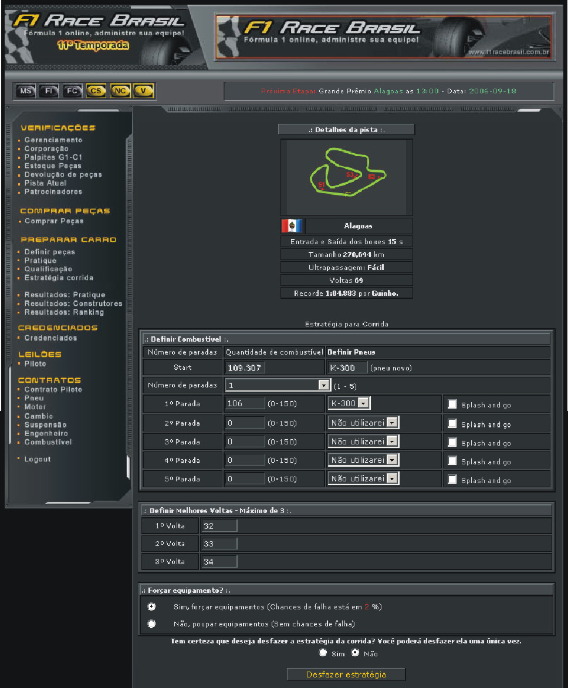
Task: Click the MS icon button
Action: (x=25, y=91)
